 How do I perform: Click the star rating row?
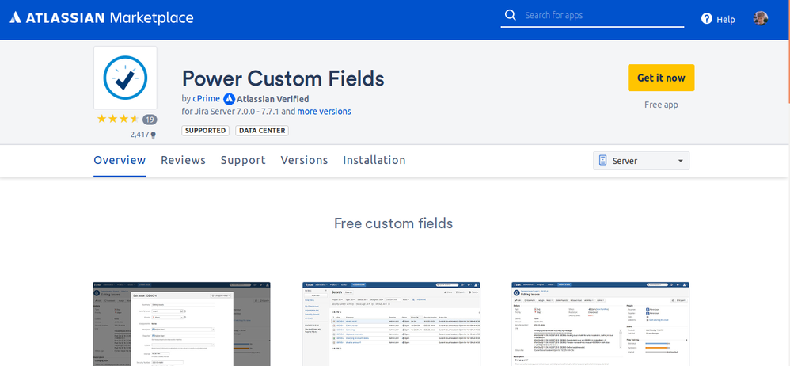118,120
